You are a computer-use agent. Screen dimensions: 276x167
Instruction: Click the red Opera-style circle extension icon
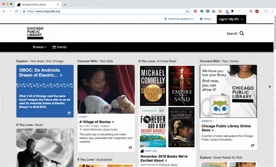pos(220,11)
